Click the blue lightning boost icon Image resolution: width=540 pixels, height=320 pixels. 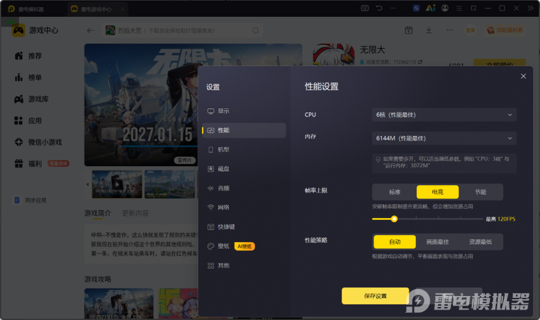(417, 8)
